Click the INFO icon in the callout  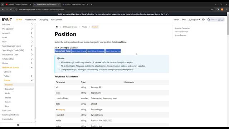[58, 58]
